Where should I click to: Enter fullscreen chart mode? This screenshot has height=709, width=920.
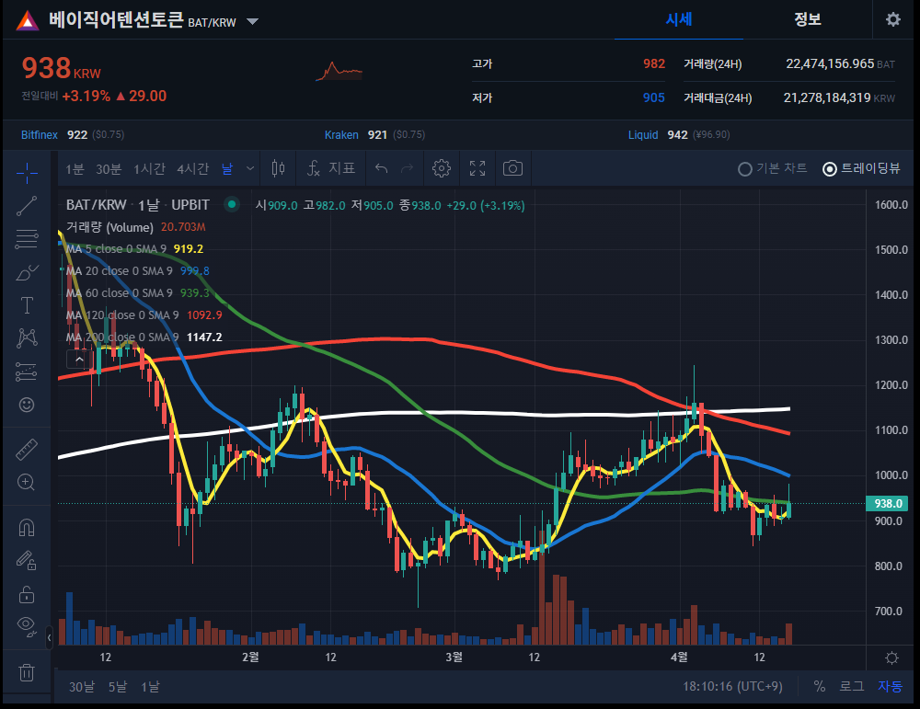click(x=477, y=169)
